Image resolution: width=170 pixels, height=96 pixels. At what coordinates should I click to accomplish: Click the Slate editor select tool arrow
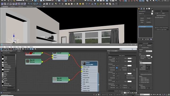1,49
